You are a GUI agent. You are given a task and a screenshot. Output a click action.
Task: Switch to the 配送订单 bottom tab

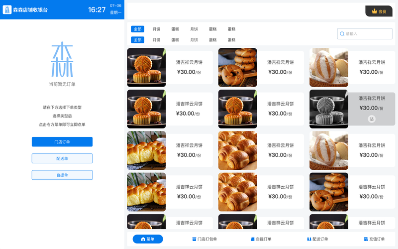coord(317,239)
